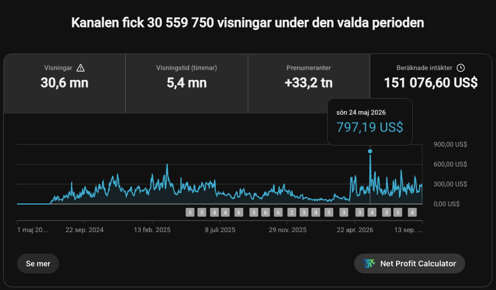Click the 0,00 US$ axis label
Image resolution: width=496 pixels, height=290 pixels.
pyautogui.click(x=446, y=204)
